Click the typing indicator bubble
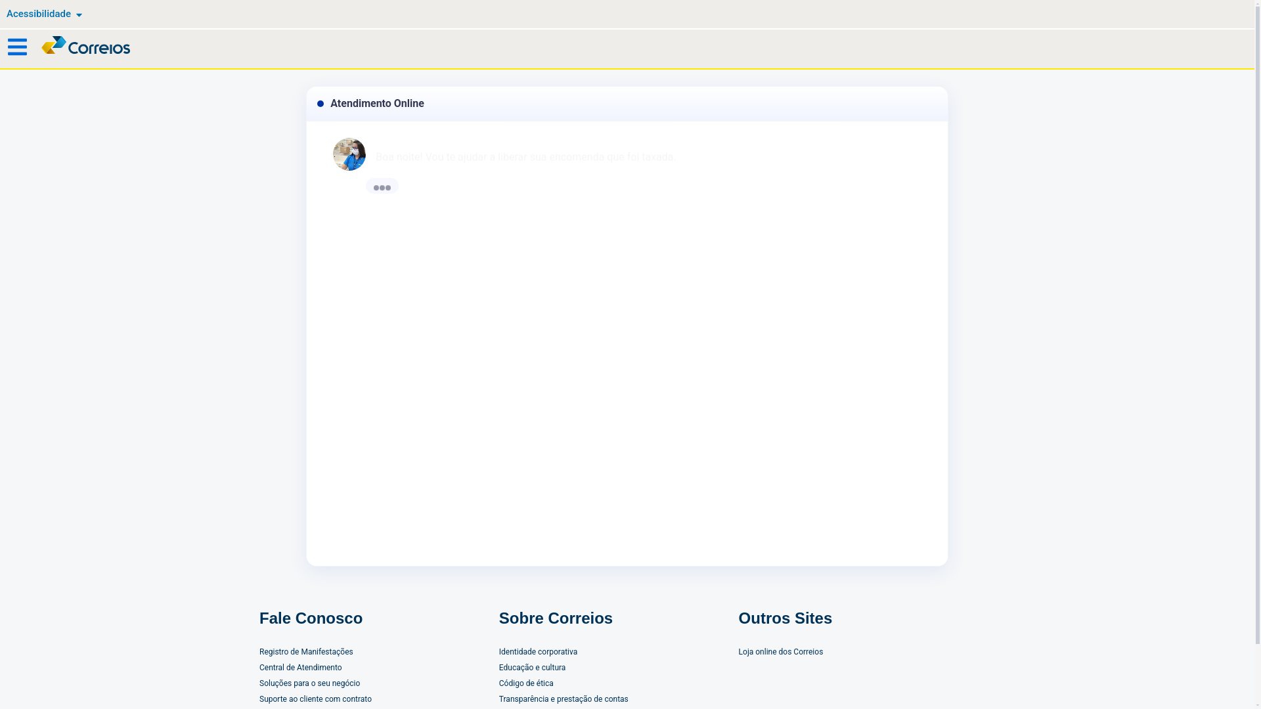This screenshot has width=1261, height=709. click(382, 187)
